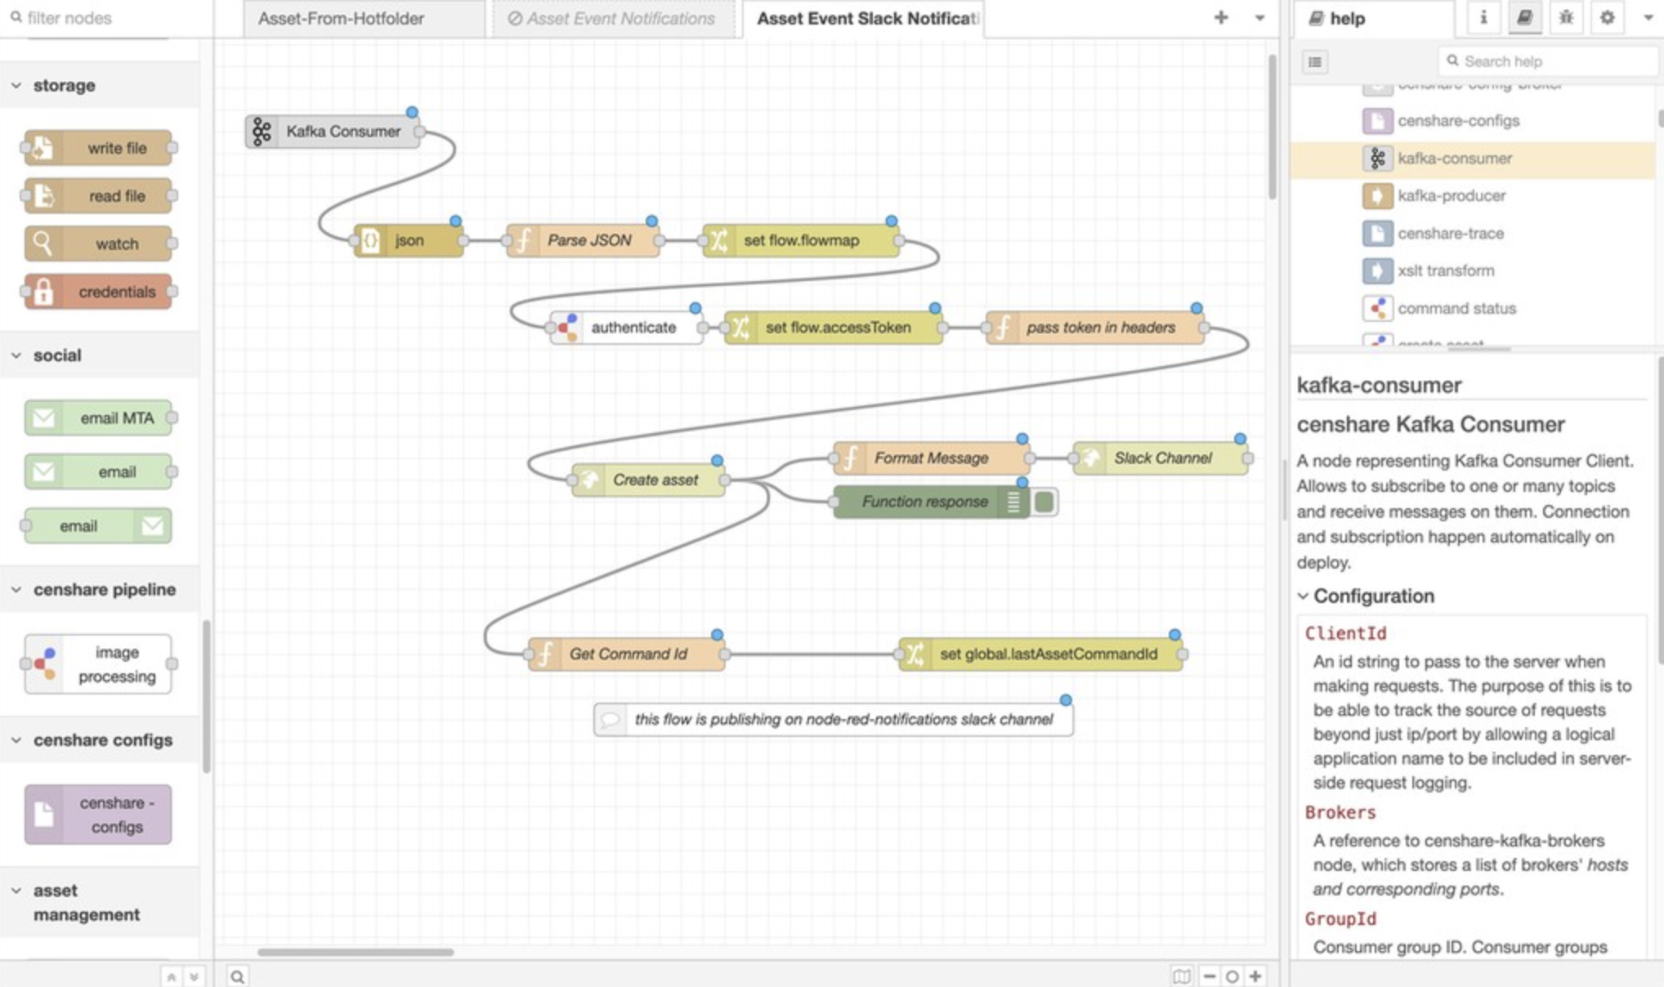1664x987 pixels.
Task: Click the palette vertical scrollbar
Action: pyautogui.click(x=207, y=696)
